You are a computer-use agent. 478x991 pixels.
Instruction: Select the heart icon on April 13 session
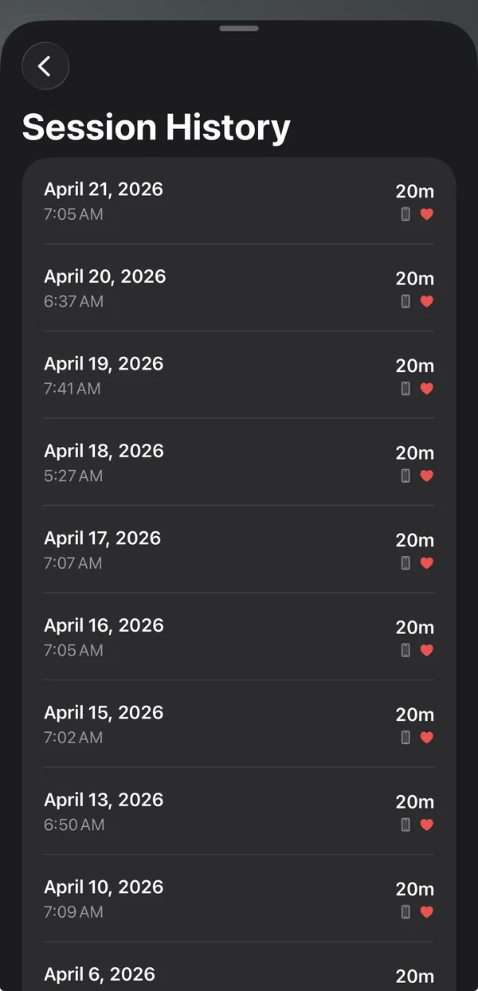426,825
